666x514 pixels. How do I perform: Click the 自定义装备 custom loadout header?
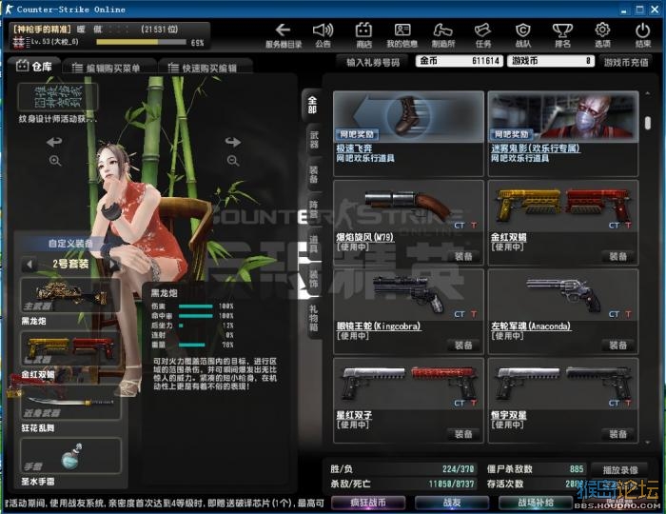[70, 244]
